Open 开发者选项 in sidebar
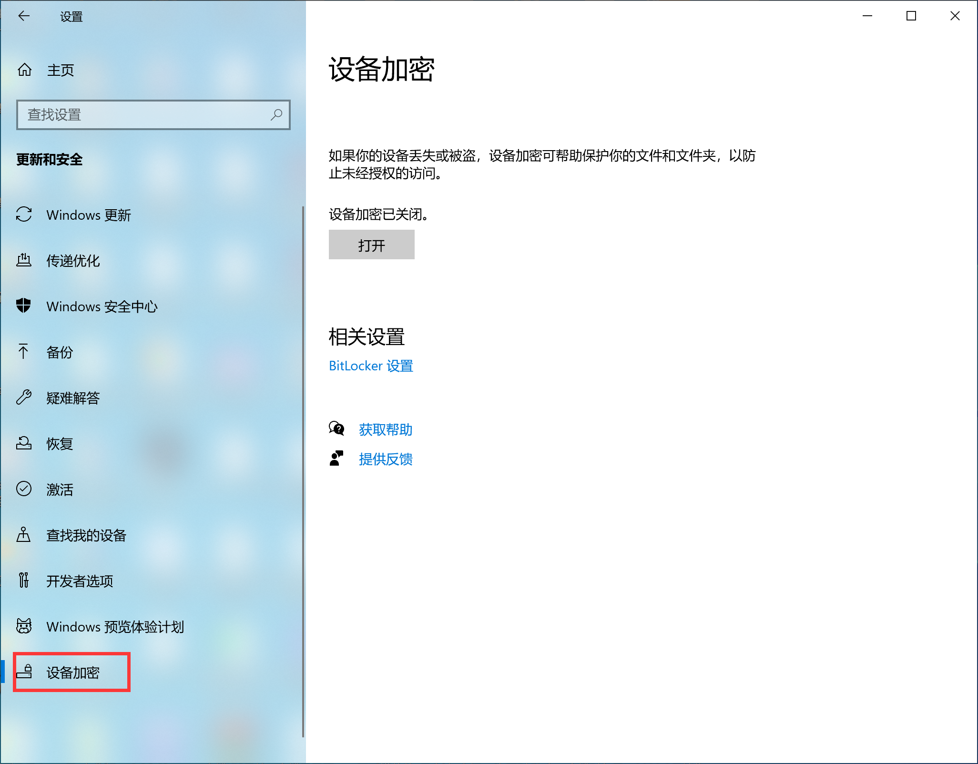Screen dimensions: 978x764 (80, 581)
